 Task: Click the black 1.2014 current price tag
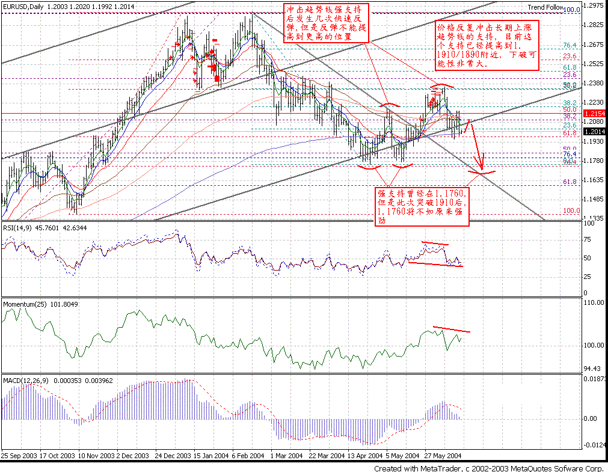tap(594, 132)
